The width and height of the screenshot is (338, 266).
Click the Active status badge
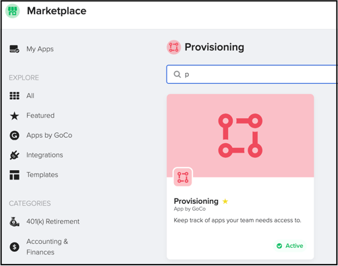[x=289, y=246]
